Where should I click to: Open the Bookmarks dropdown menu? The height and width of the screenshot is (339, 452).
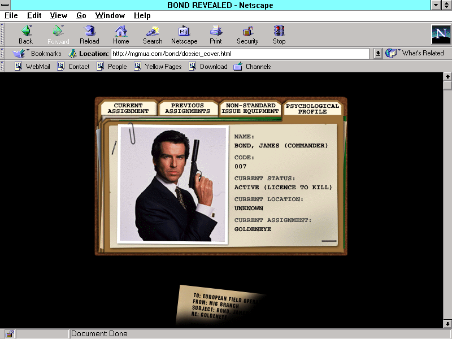click(x=38, y=54)
